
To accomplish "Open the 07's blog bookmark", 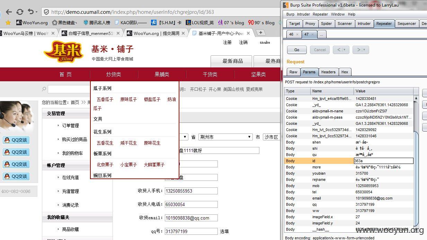I will click(x=231, y=22).
